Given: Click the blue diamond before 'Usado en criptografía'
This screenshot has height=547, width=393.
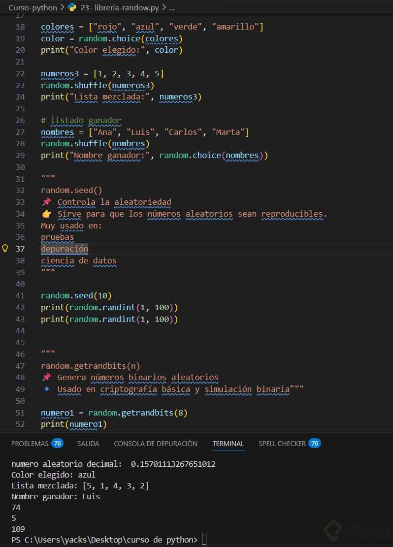Looking at the screenshot, I should [47, 389].
